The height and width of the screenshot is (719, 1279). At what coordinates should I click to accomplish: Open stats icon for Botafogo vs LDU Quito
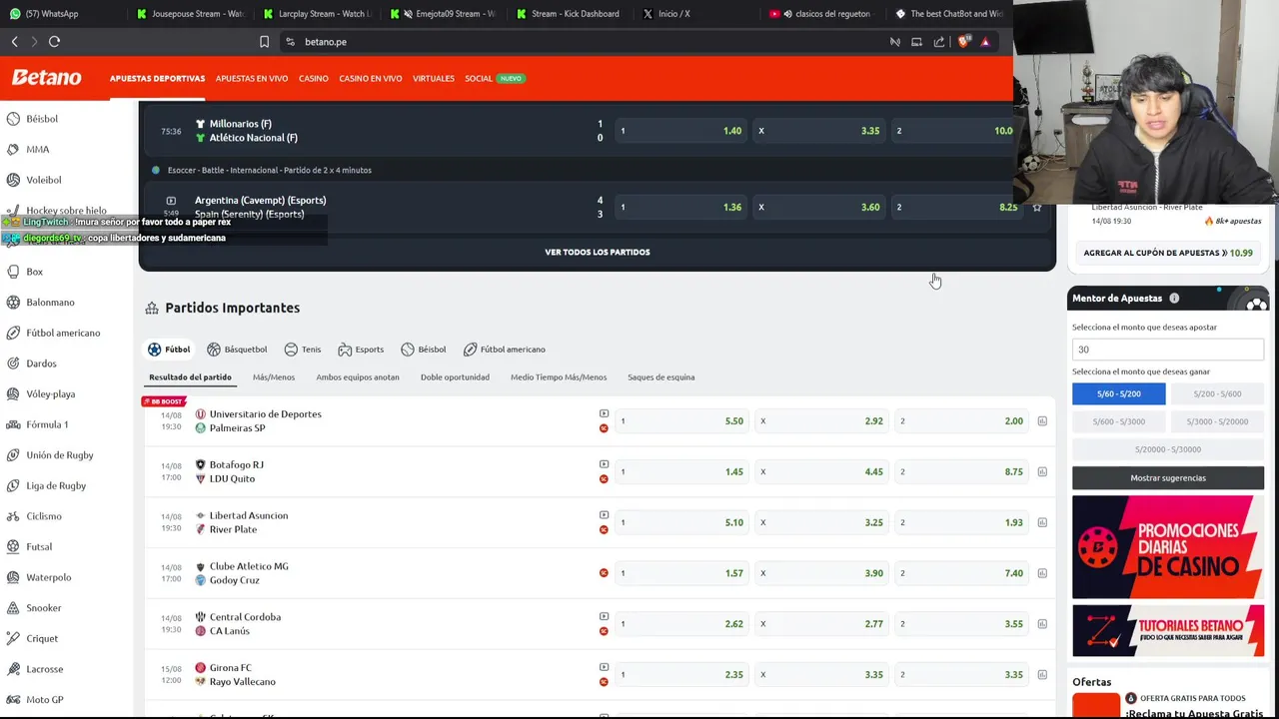pos(1042,472)
